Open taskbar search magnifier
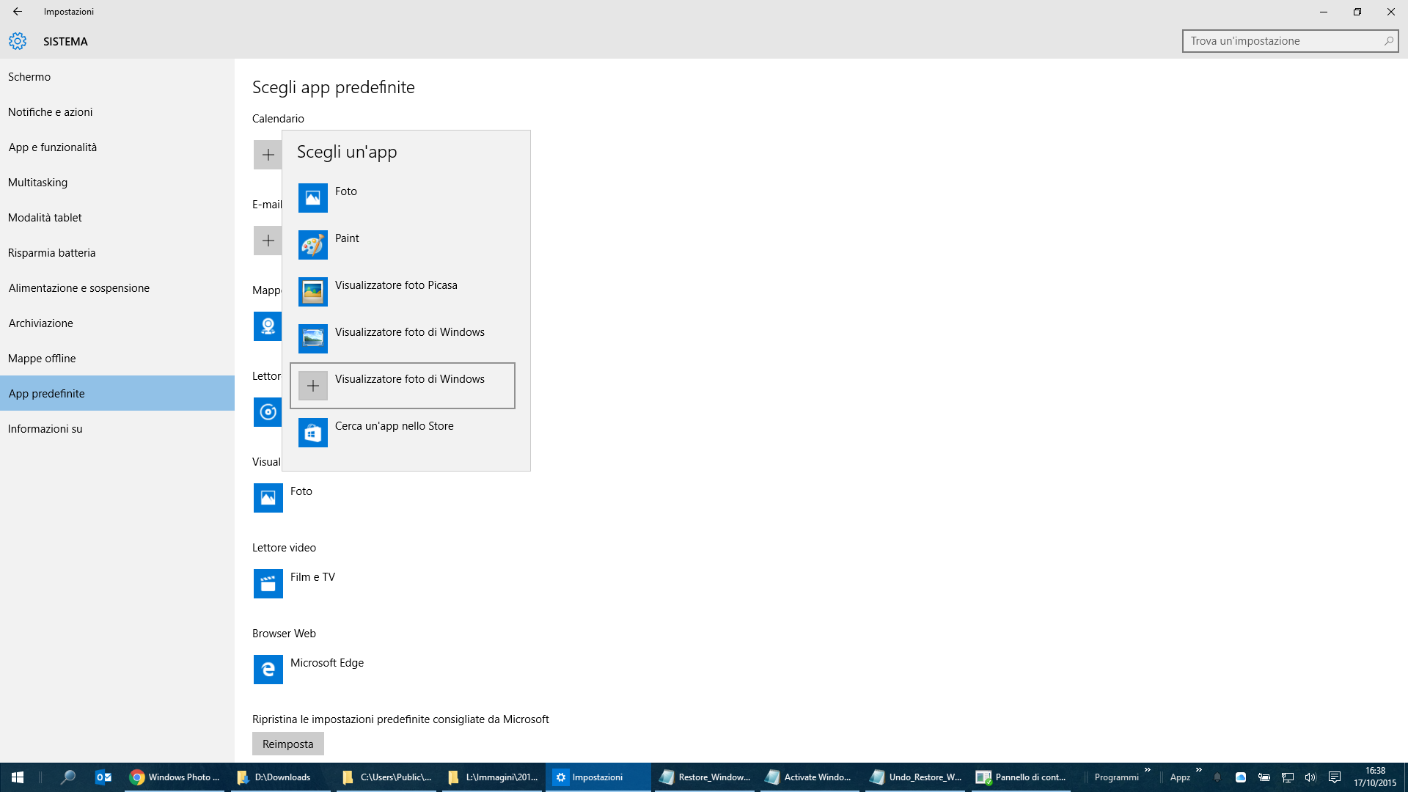Image resolution: width=1408 pixels, height=792 pixels. (67, 777)
